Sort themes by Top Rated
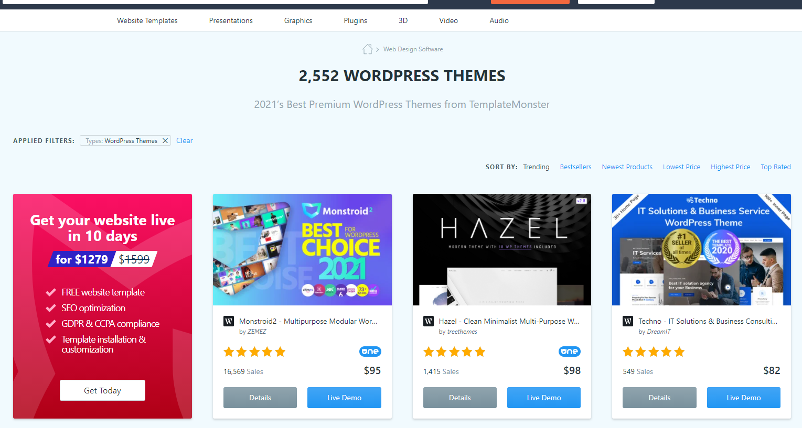 coord(776,167)
